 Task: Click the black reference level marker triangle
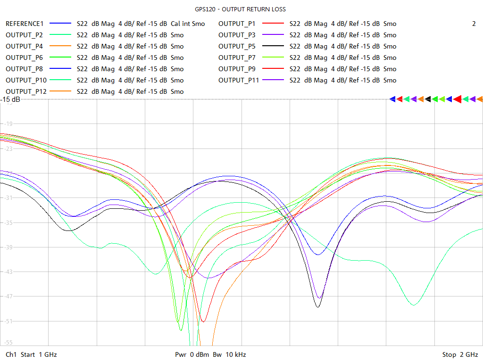click(428, 99)
